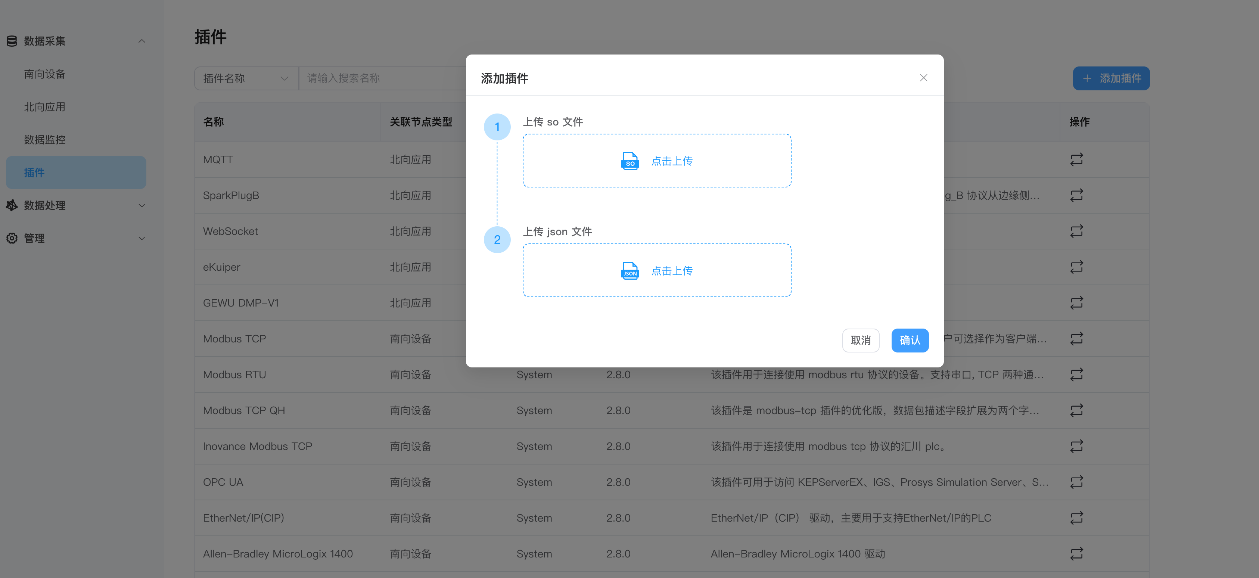Cancel the add plugin dialog
1259x578 pixels.
(x=861, y=340)
